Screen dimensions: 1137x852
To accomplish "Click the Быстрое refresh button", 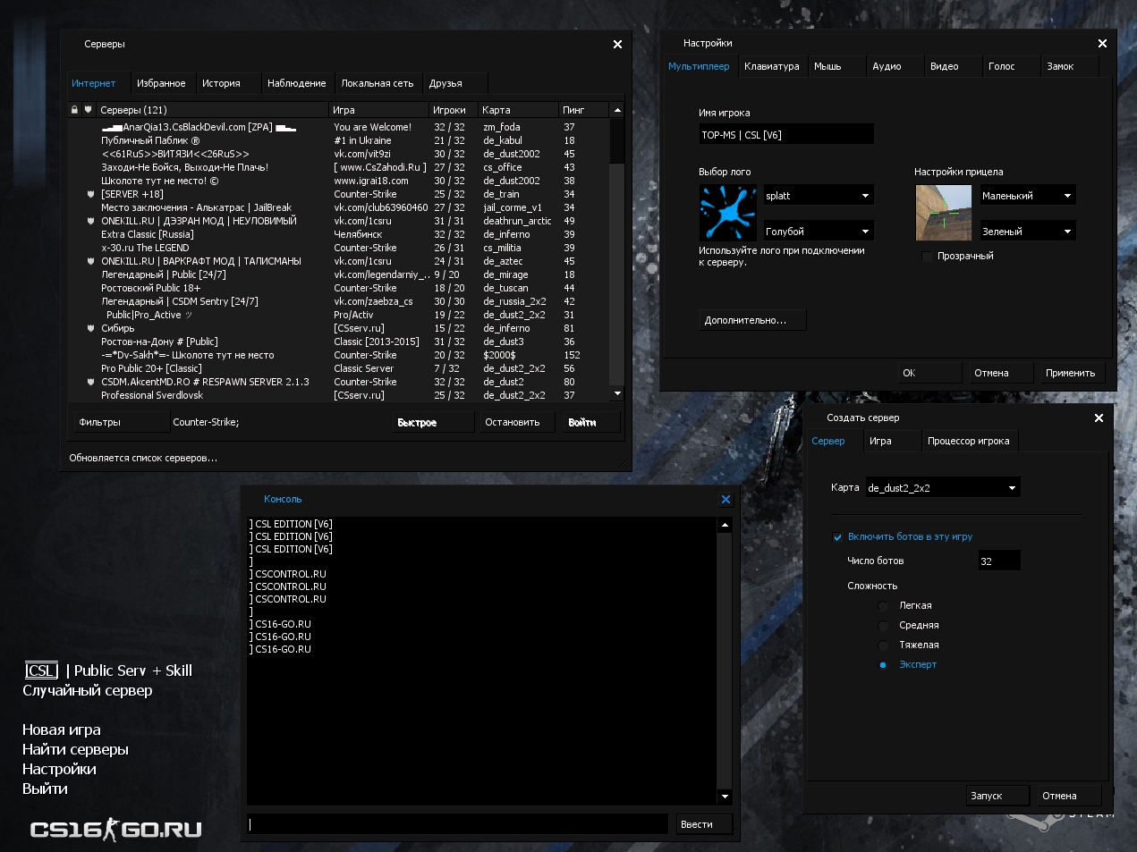I will coord(434,422).
